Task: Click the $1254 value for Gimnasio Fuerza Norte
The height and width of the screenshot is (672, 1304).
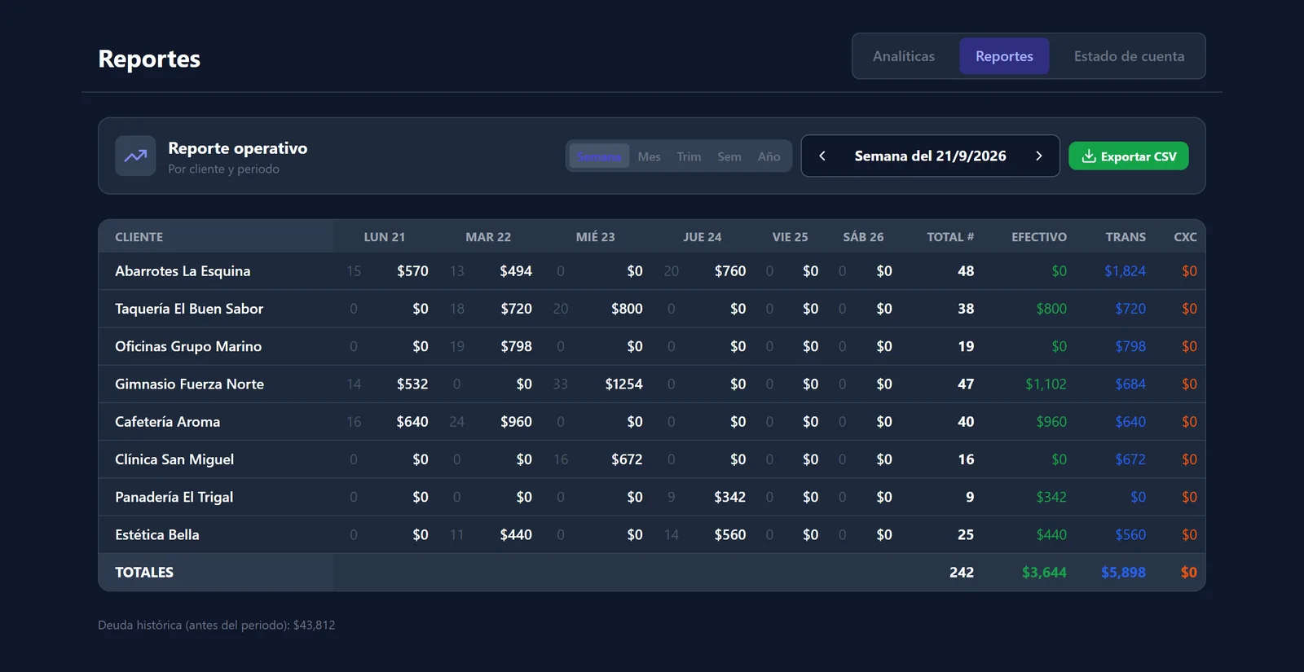Action: tap(623, 384)
